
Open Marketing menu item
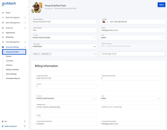[9, 37]
